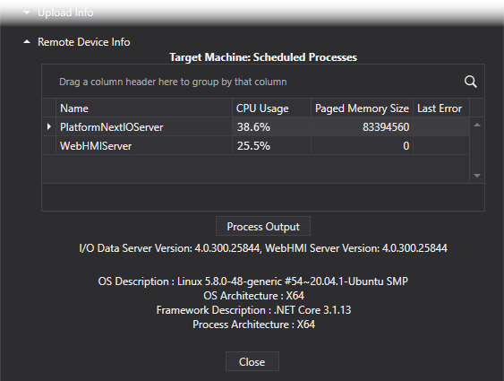
Task: Sort by the Last Error column header
Action: pyautogui.click(x=441, y=108)
